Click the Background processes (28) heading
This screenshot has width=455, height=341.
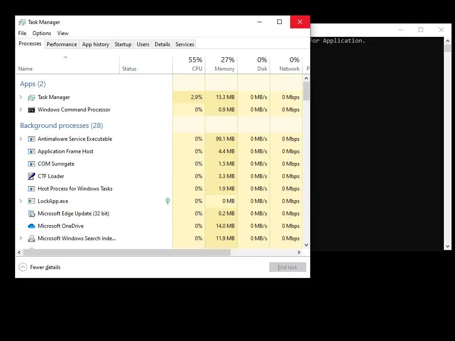coord(61,126)
